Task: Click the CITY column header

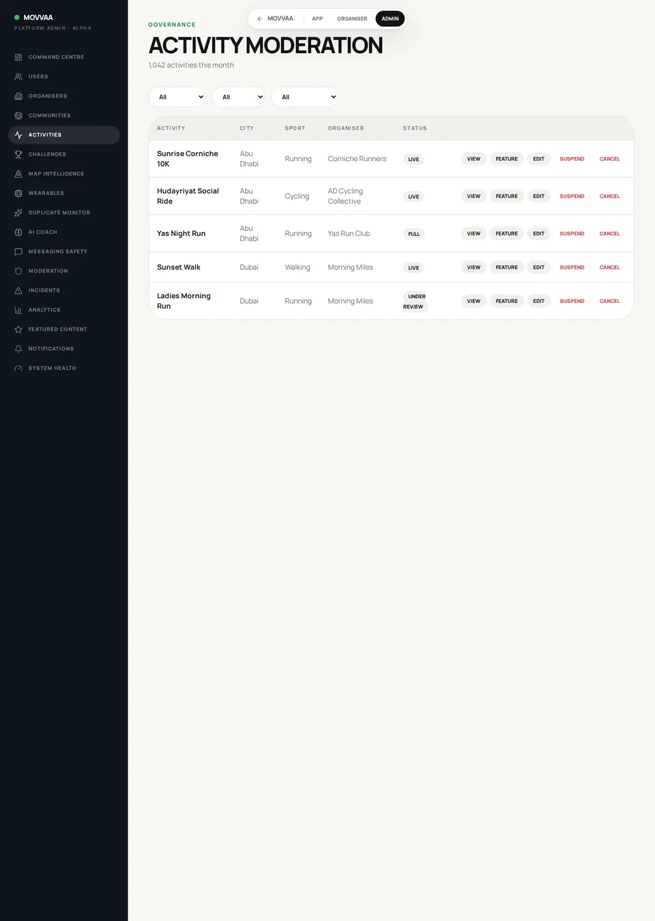Action: (246, 128)
